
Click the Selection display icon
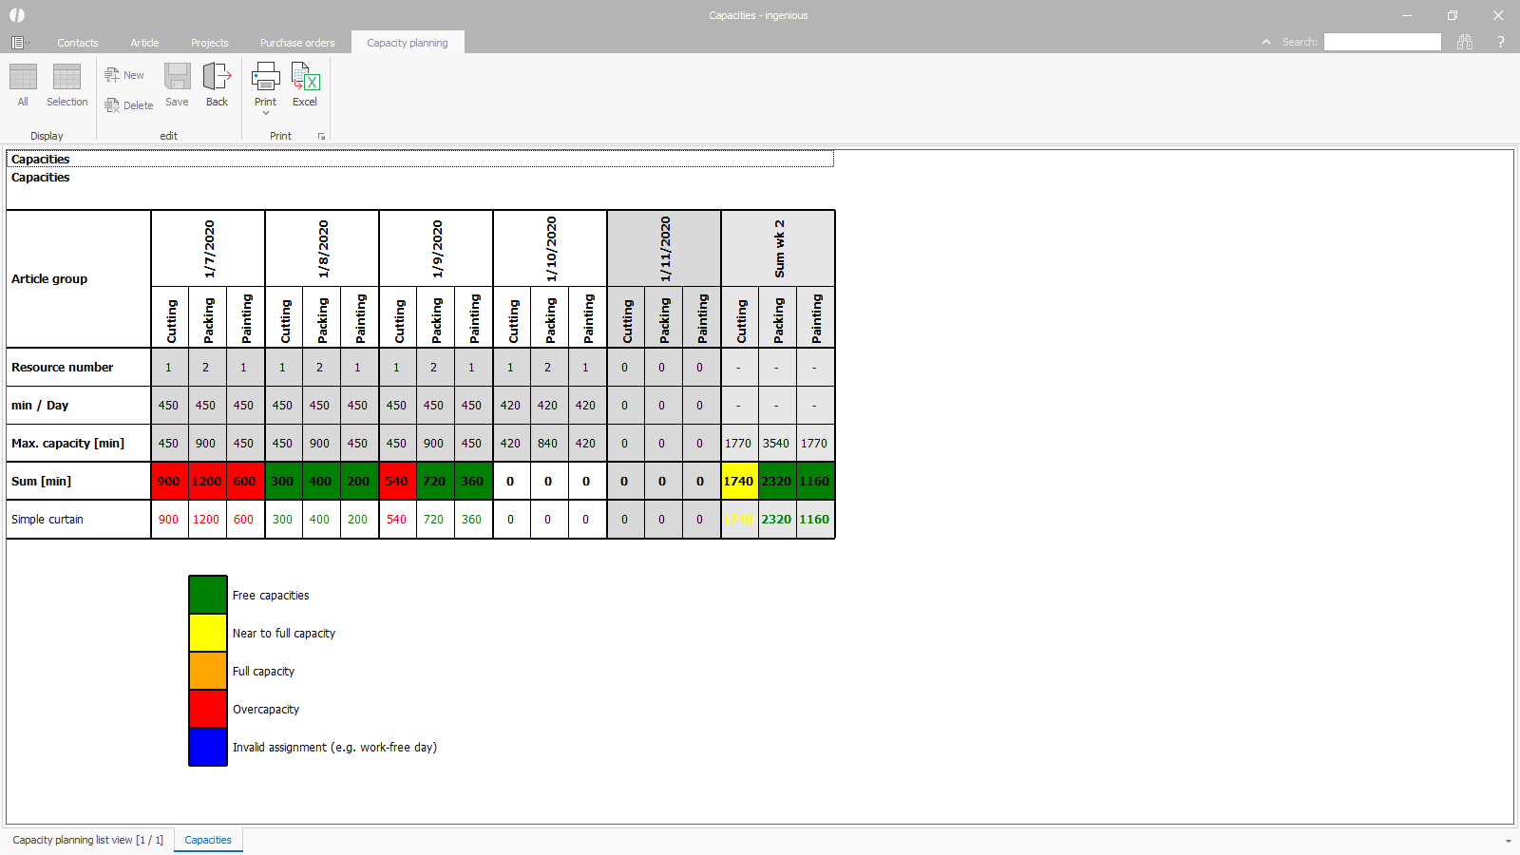[x=66, y=78]
